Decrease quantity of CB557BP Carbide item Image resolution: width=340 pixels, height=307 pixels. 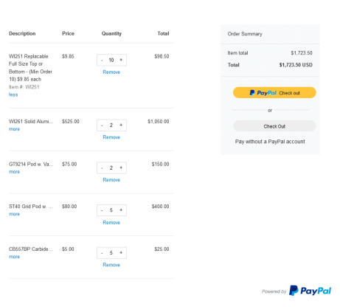pos(102,253)
